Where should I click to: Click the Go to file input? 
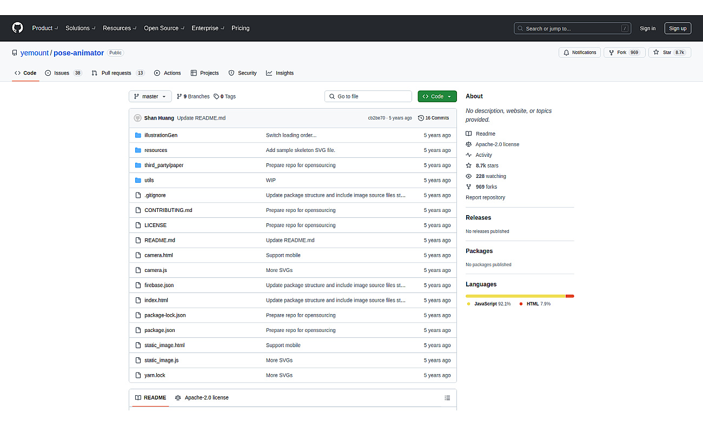click(368, 96)
